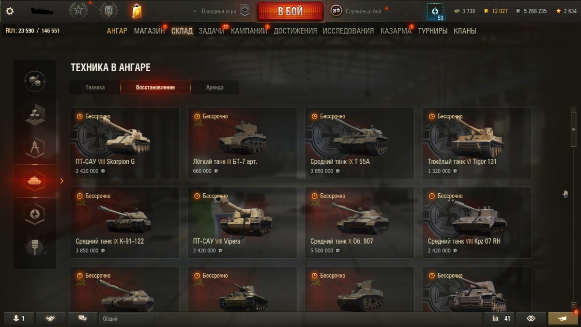Expand sidebar arrow next to tank icon

pyautogui.click(x=61, y=181)
